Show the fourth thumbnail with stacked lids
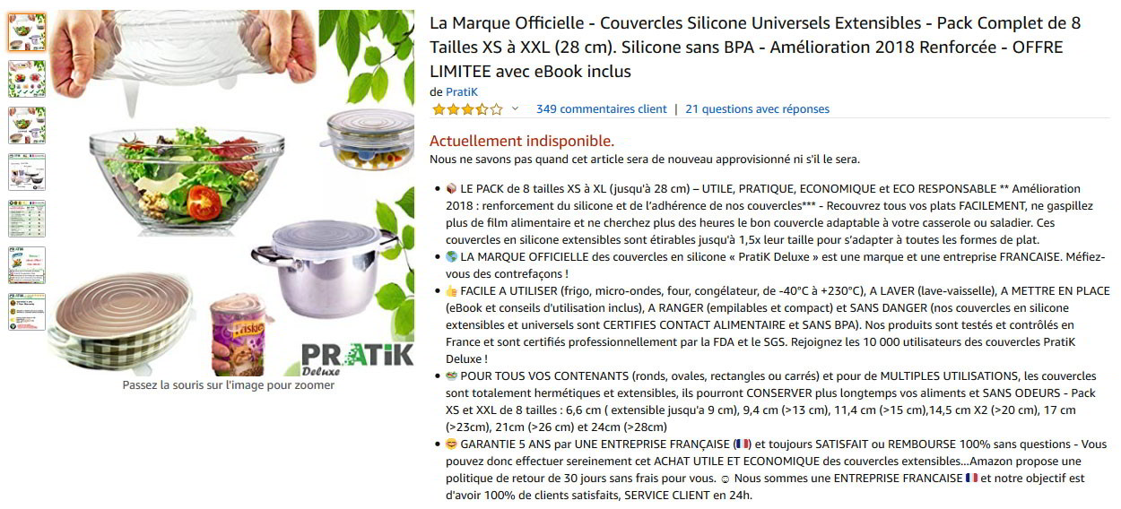 pos(27,172)
